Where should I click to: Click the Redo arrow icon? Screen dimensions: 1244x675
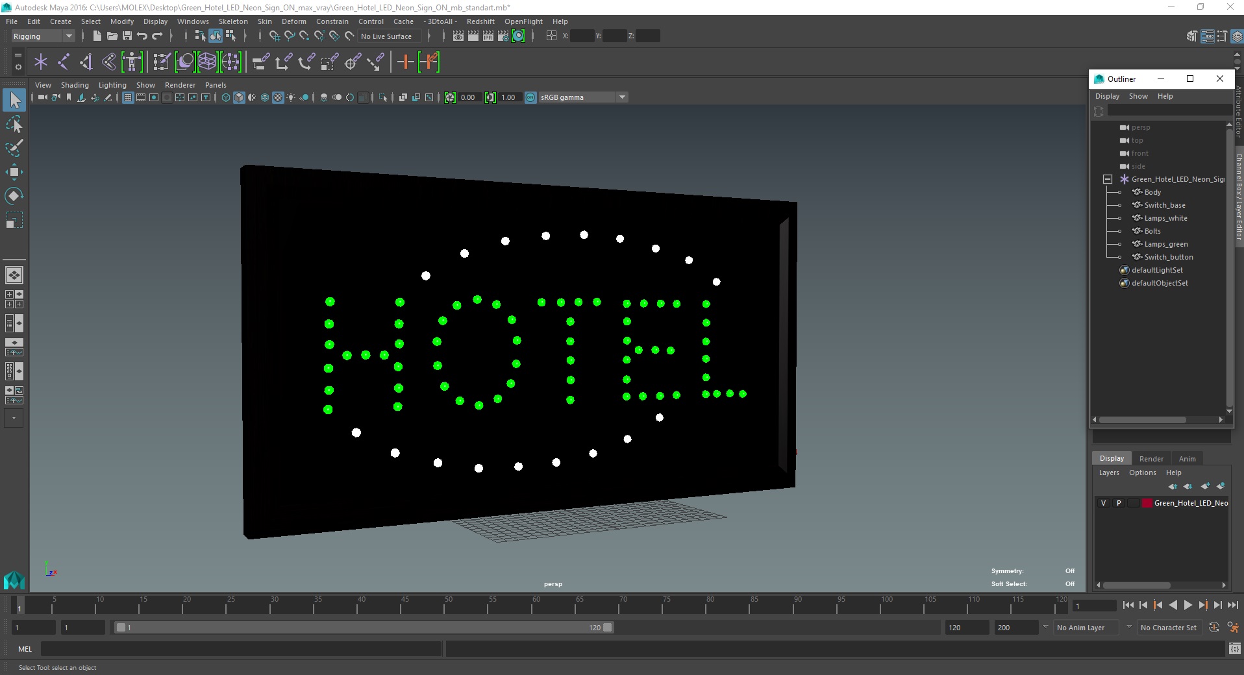click(157, 36)
